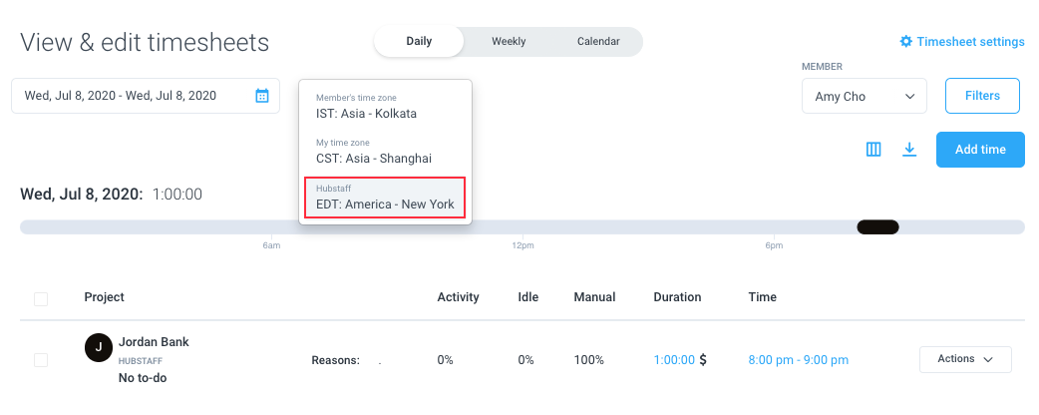Open column visibility icon
This screenshot has height=415, width=1039.
873,150
